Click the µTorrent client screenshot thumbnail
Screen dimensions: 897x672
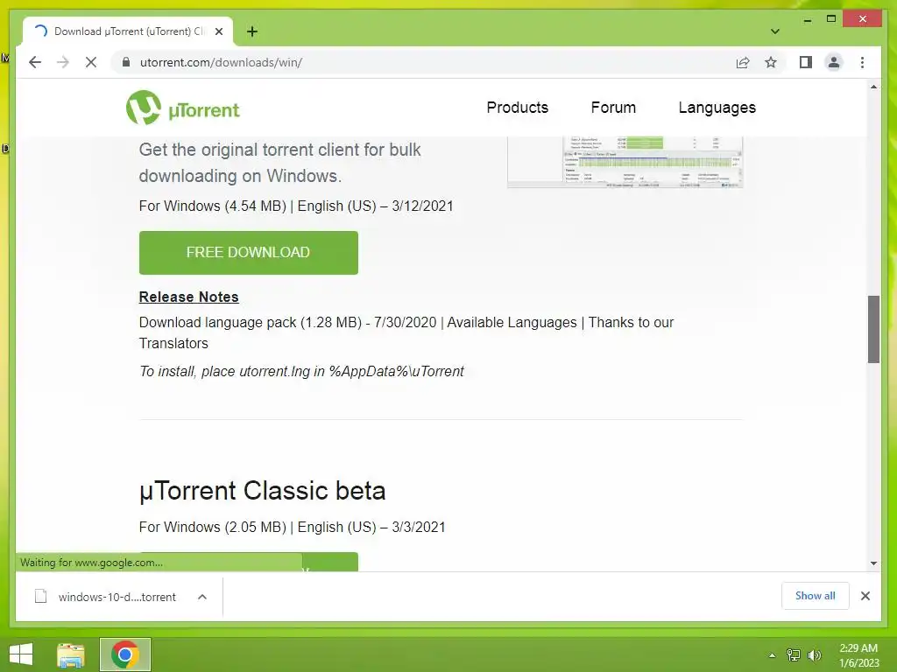(625, 162)
